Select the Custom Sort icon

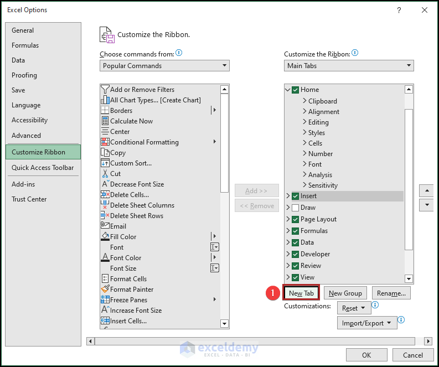105,163
